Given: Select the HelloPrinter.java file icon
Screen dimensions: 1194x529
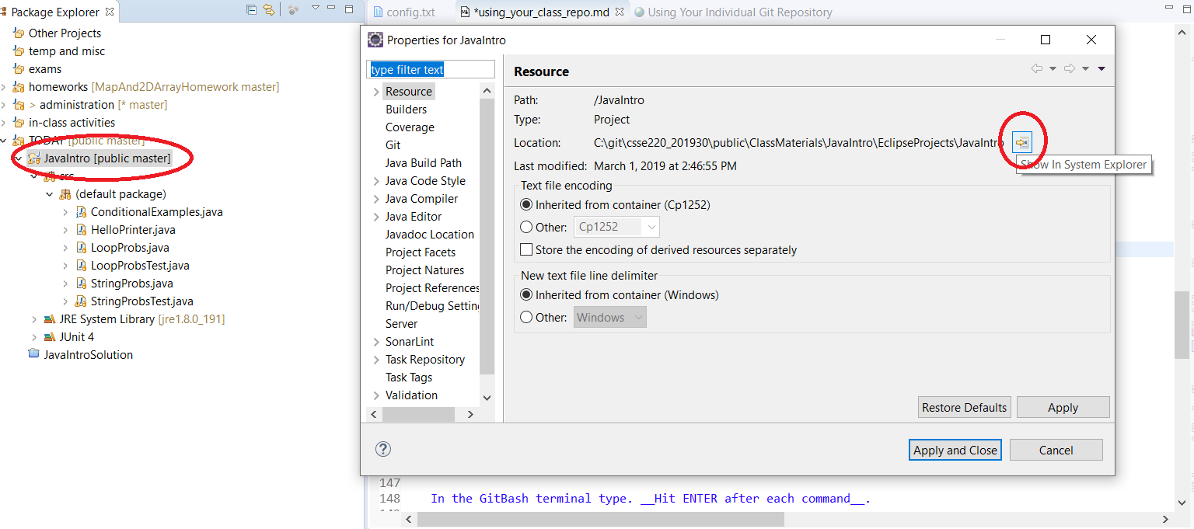Looking at the screenshot, I should 82,230.
